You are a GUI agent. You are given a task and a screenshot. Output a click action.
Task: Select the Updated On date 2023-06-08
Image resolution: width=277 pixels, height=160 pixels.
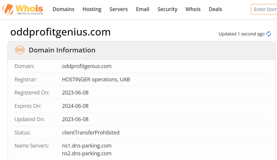[x=75, y=119]
